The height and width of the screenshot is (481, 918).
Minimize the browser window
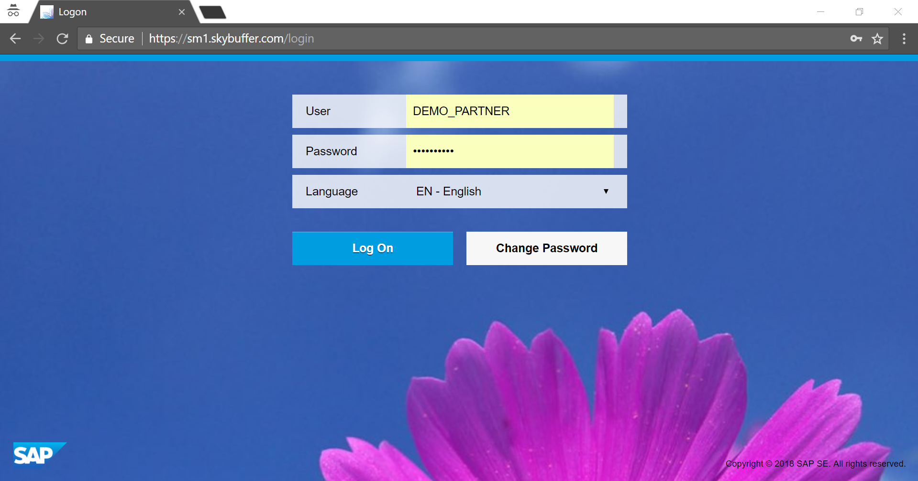(821, 12)
